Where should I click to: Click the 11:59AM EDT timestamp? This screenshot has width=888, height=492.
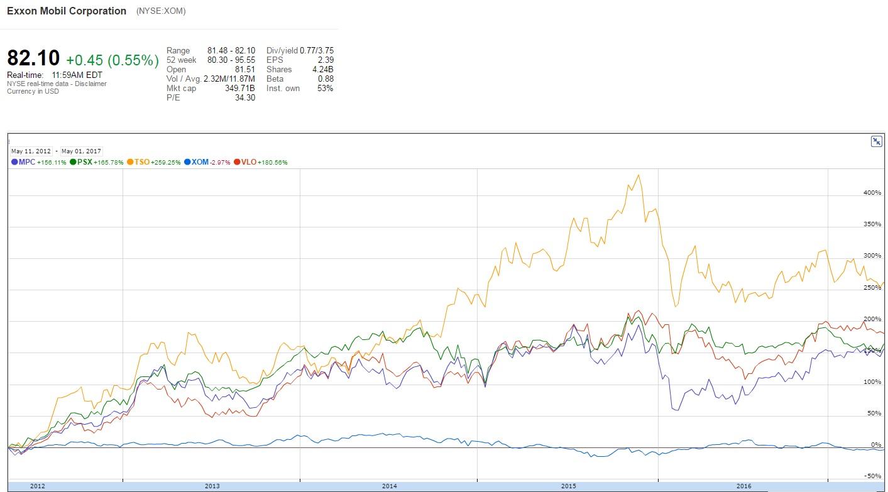(x=77, y=75)
